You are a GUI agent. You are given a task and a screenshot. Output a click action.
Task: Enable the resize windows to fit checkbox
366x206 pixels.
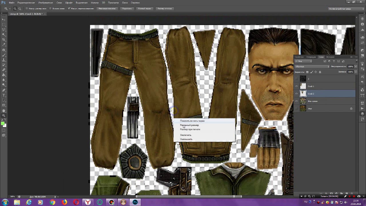(x=27, y=9)
